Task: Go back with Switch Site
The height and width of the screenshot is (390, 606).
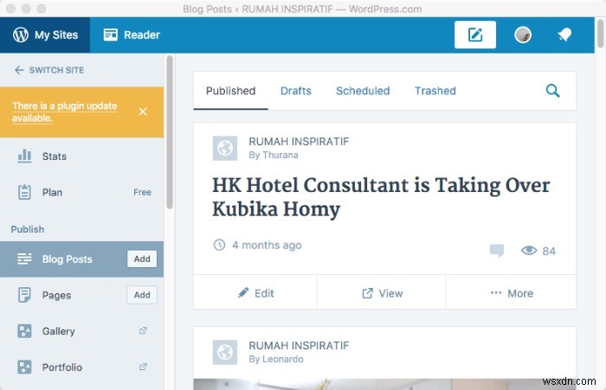Action: click(x=49, y=70)
